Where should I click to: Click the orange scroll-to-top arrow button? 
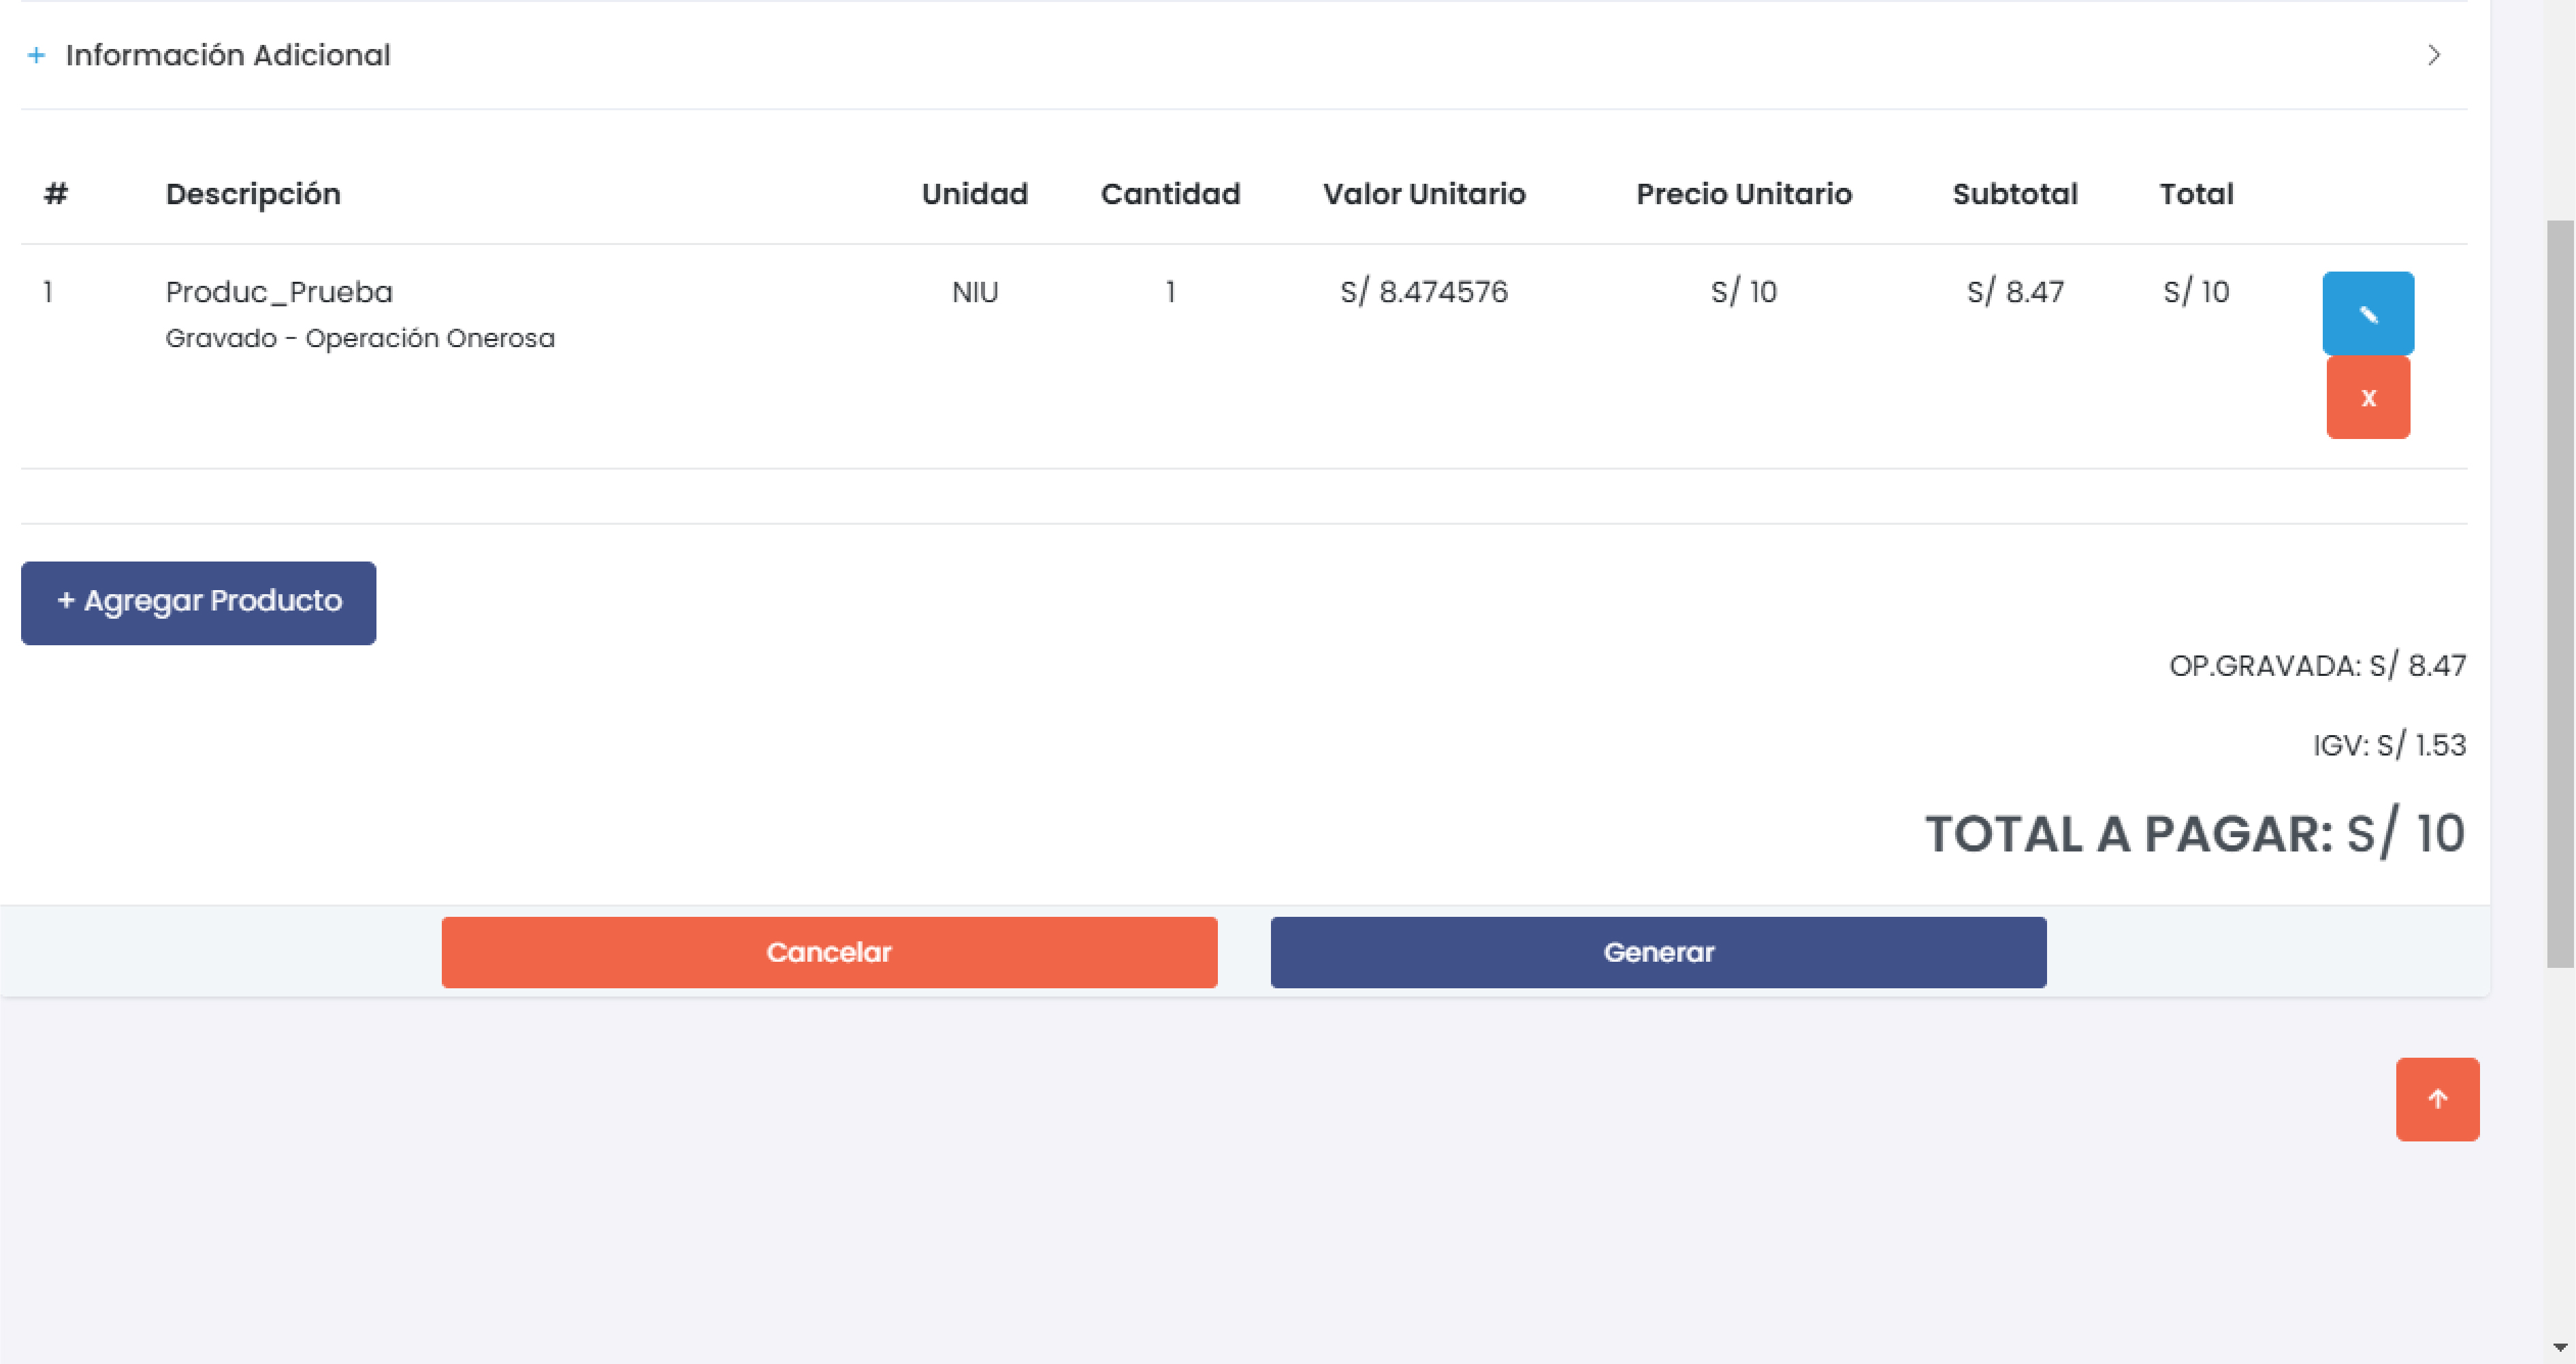coord(2436,1099)
